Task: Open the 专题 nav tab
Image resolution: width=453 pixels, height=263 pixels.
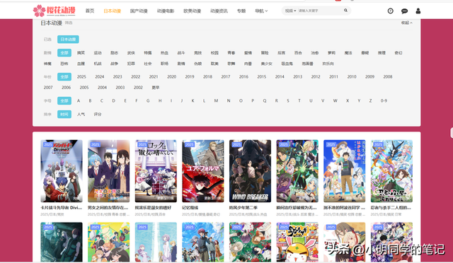Action: tap(241, 11)
